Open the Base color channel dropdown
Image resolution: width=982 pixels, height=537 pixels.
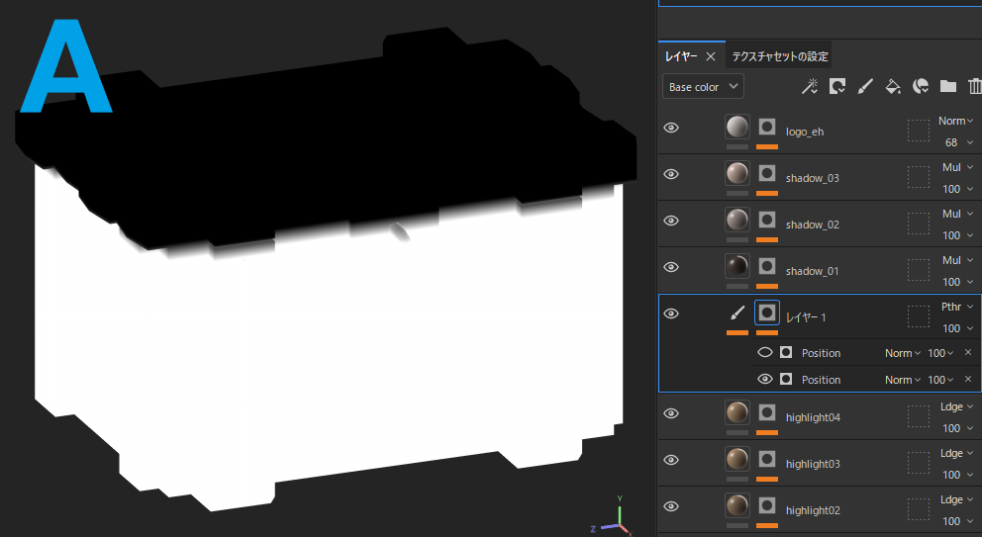point(703,87)
